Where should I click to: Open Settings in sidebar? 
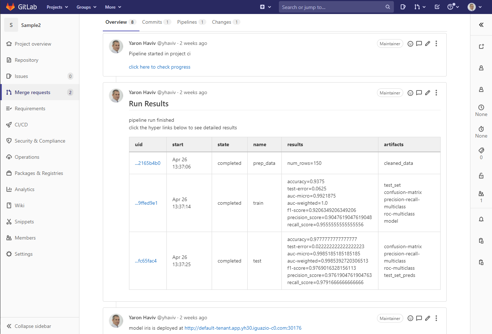pos(40,254)
